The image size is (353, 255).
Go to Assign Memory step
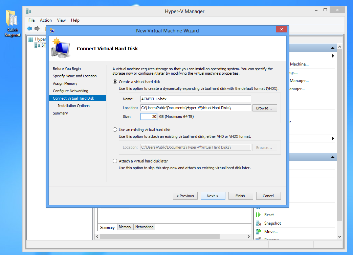65,83
